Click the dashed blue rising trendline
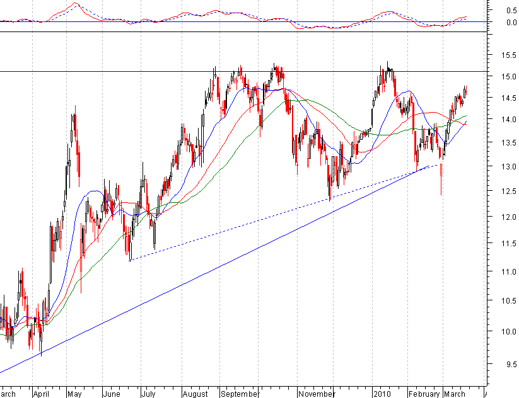The height and width of the screenshot is (398, 519). point(284,213)
